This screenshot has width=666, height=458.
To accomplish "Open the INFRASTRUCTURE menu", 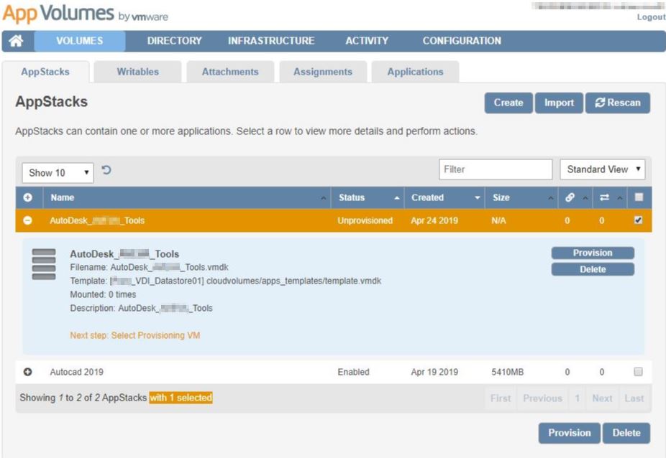I will click(x=271, y=41).
